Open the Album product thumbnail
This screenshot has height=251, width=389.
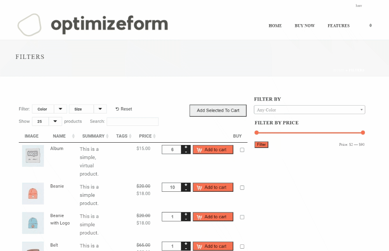coord(33,156)
